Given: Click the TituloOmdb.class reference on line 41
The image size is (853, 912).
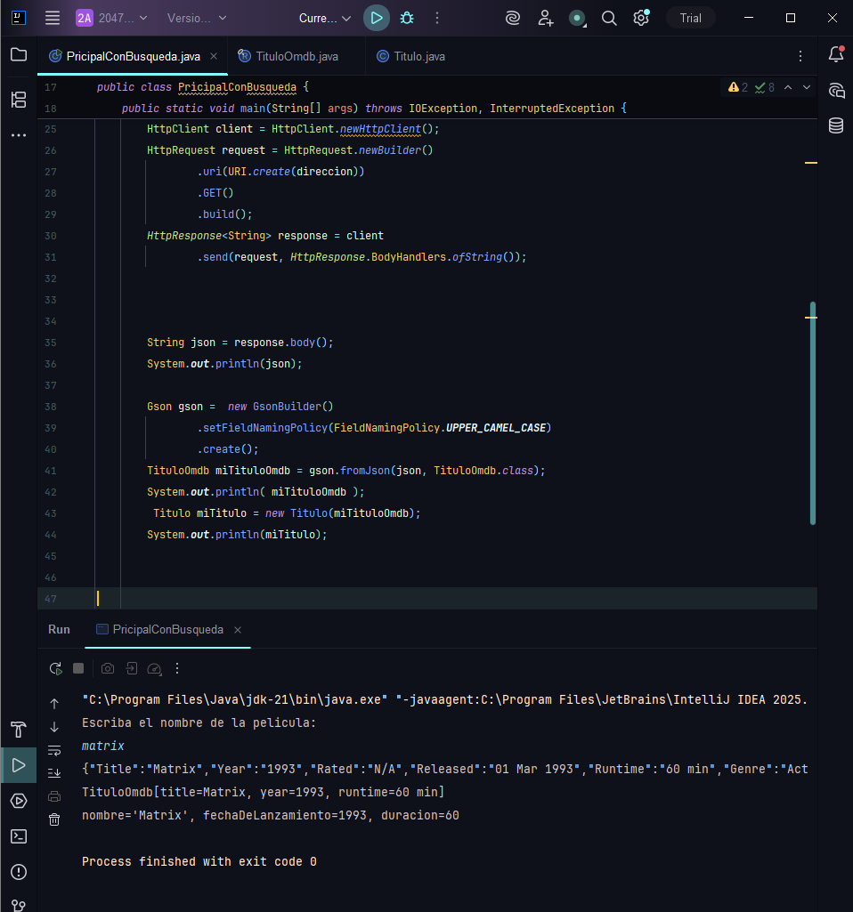Looking at the screenshot, I should click(x=483, y=471).
